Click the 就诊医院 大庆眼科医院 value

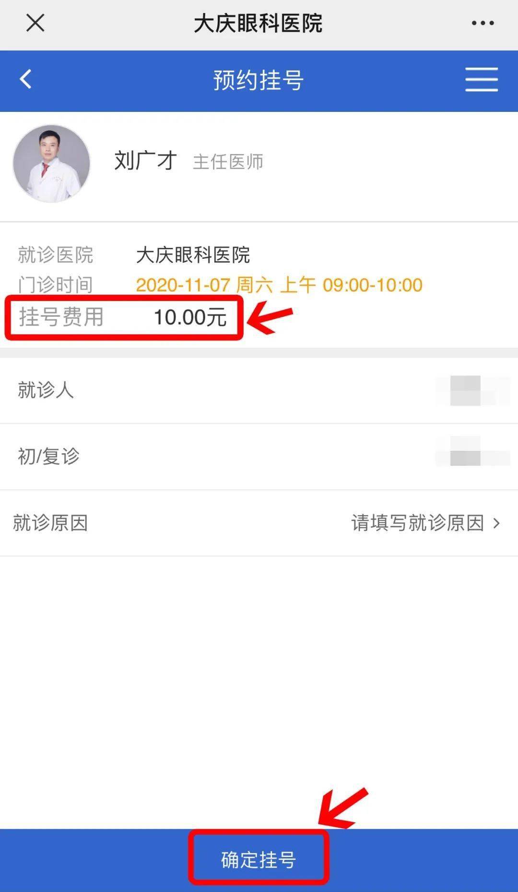(193, 255)
